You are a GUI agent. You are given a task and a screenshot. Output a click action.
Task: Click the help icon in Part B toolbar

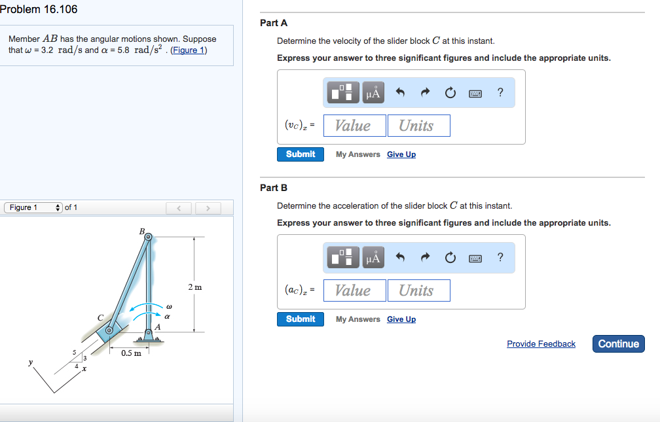click(x=500, y=257)
